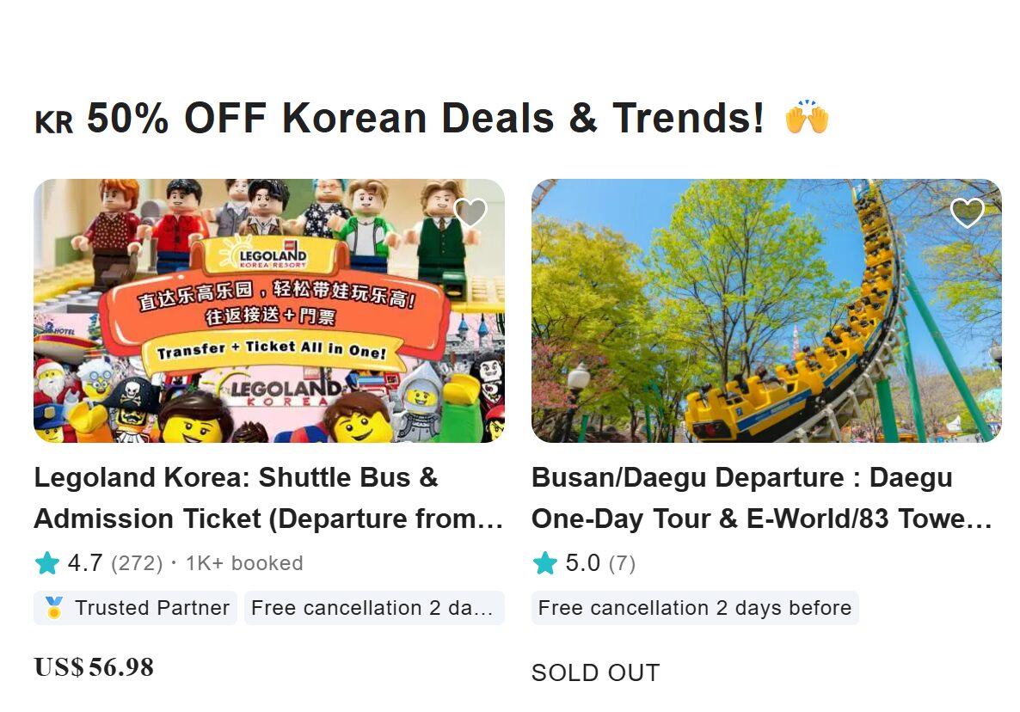Click the KR country marker in heading
This screenshot has height=712, width=1020.
click(x=54, y=123)
